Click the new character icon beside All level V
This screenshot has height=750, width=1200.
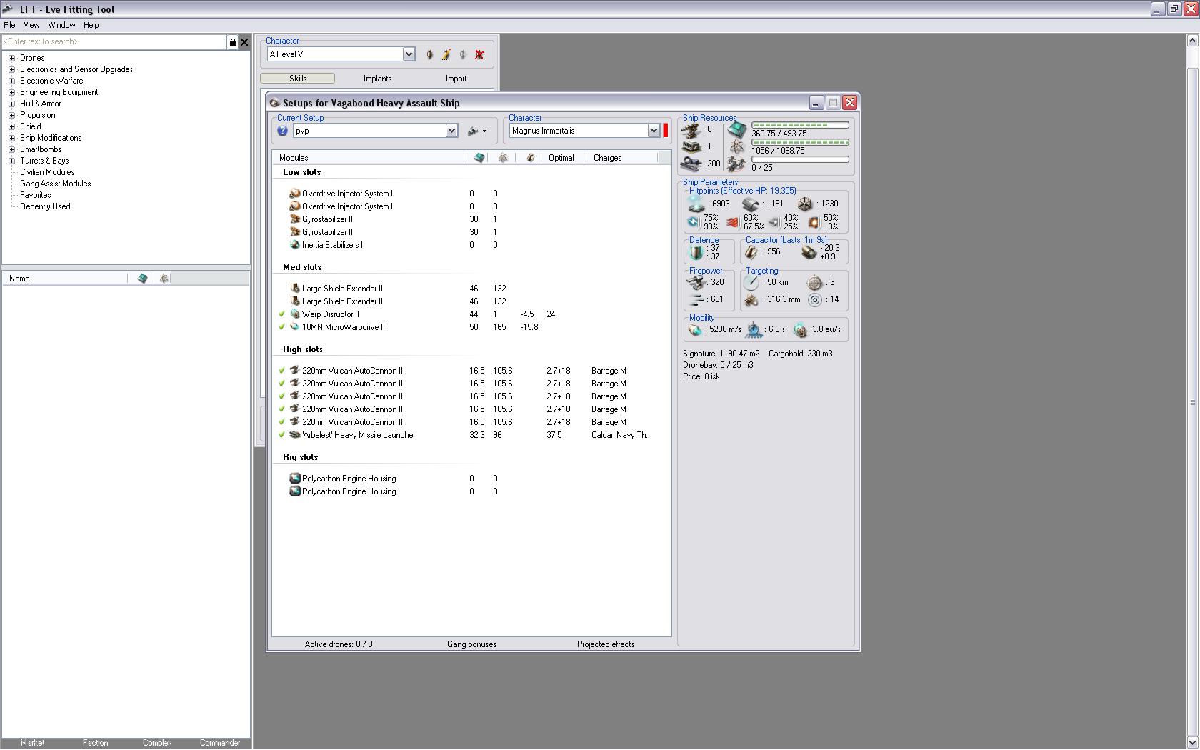click(429, 54)
